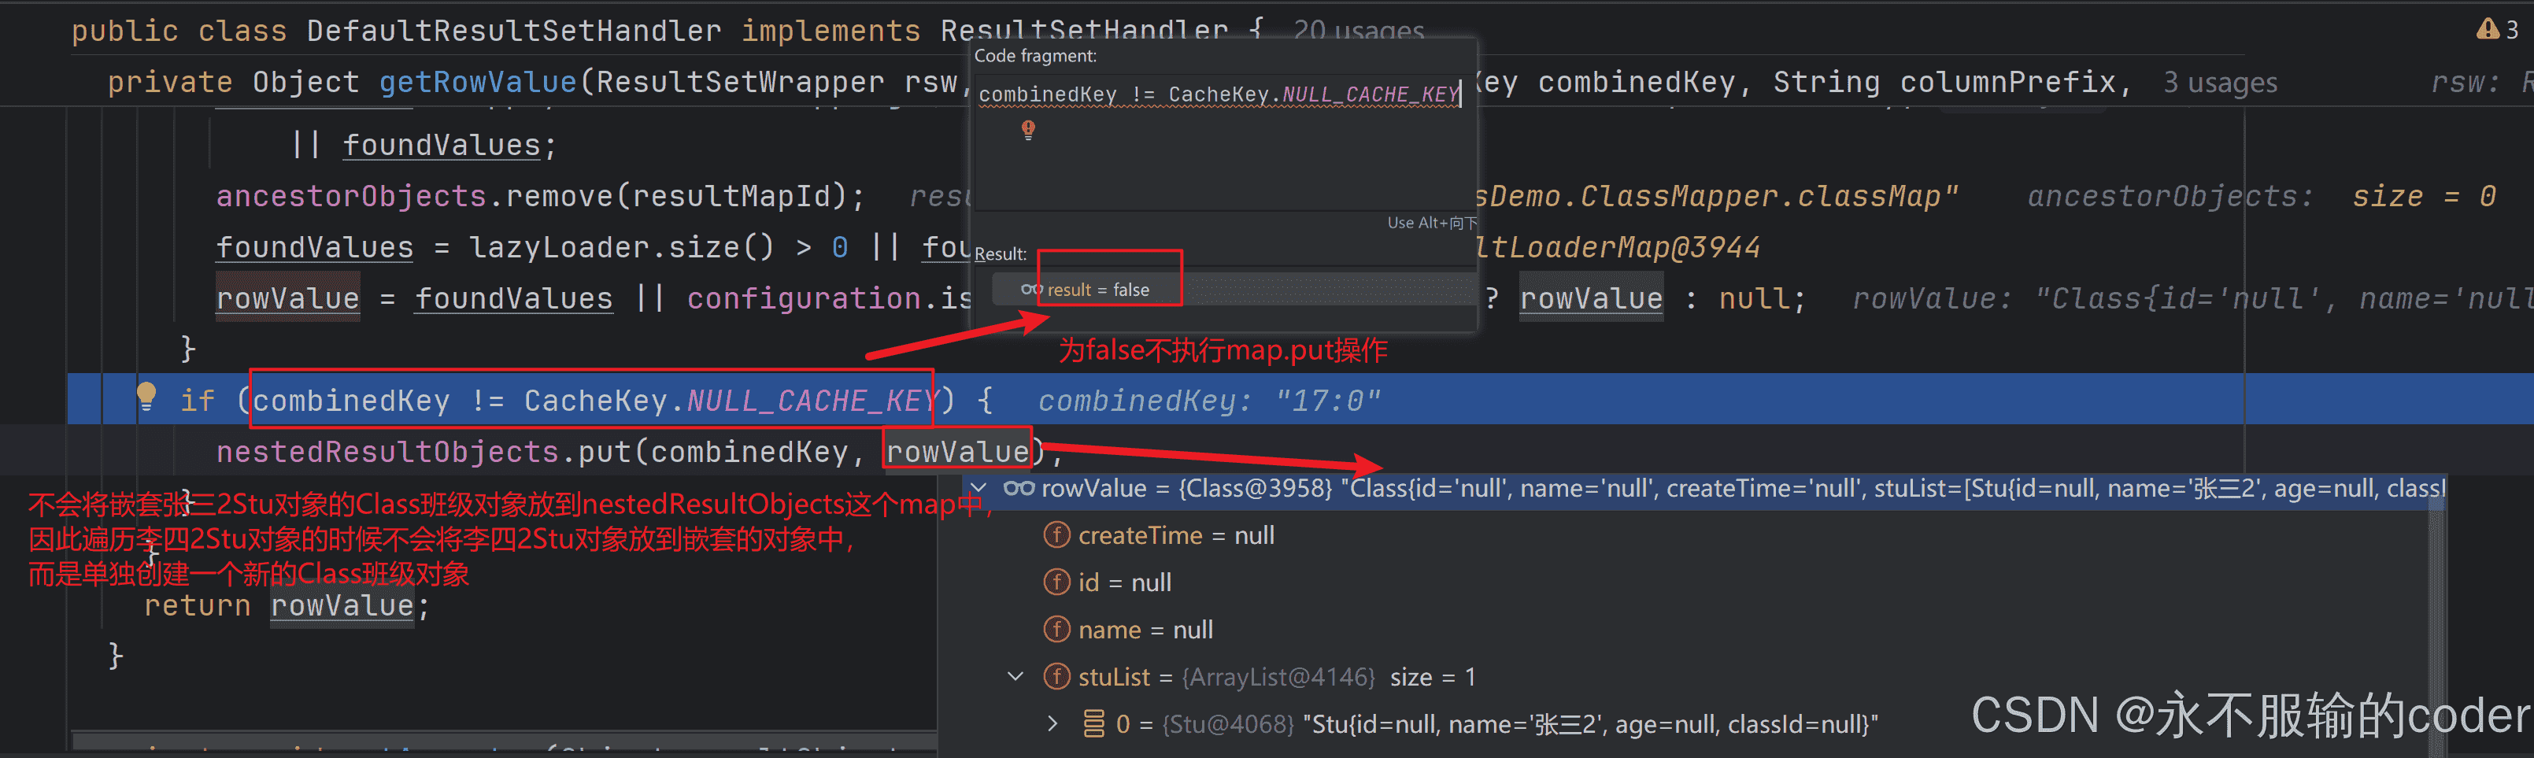Click the red error bulb in Code fragment

pyautogui.click(x=1028, y=130)
